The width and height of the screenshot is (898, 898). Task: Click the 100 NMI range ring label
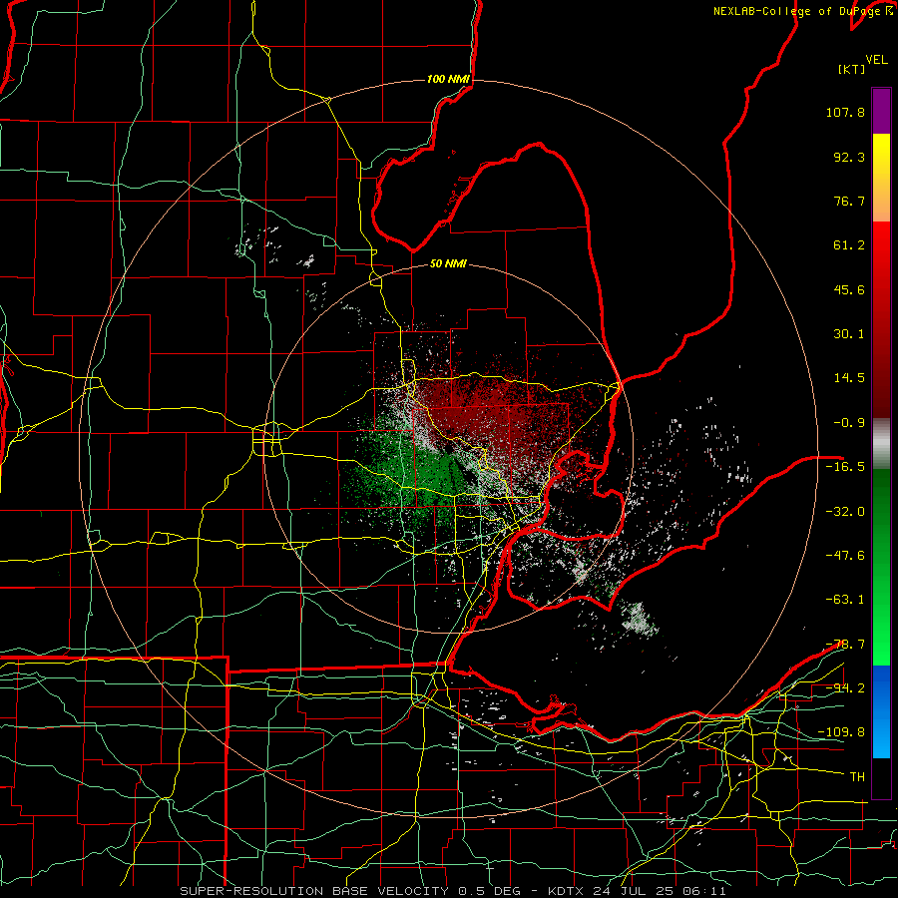[448, 79]
